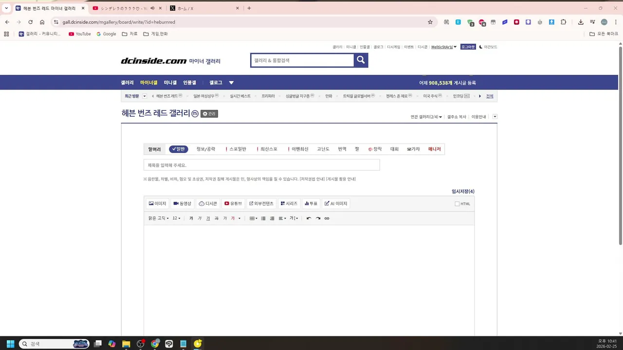Screen dimensions: 623x350
Task: Apply strikethrough formatting in editor toolbar
Action: coord(217,218)
